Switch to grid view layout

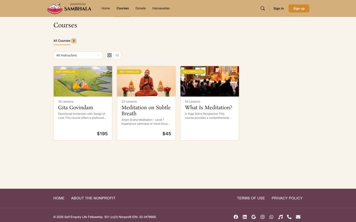[x=110, y=55]
